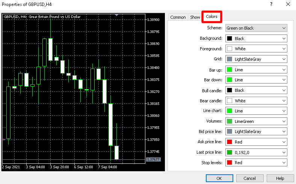The width and height of the screenshot is (296, 184).
Task: Click the Lime swatch for Bar up
Action: (230, 70)
